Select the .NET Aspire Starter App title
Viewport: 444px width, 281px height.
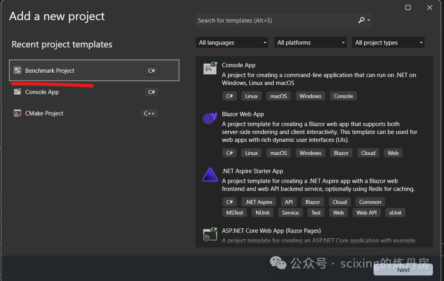click(x=252, y=171)
